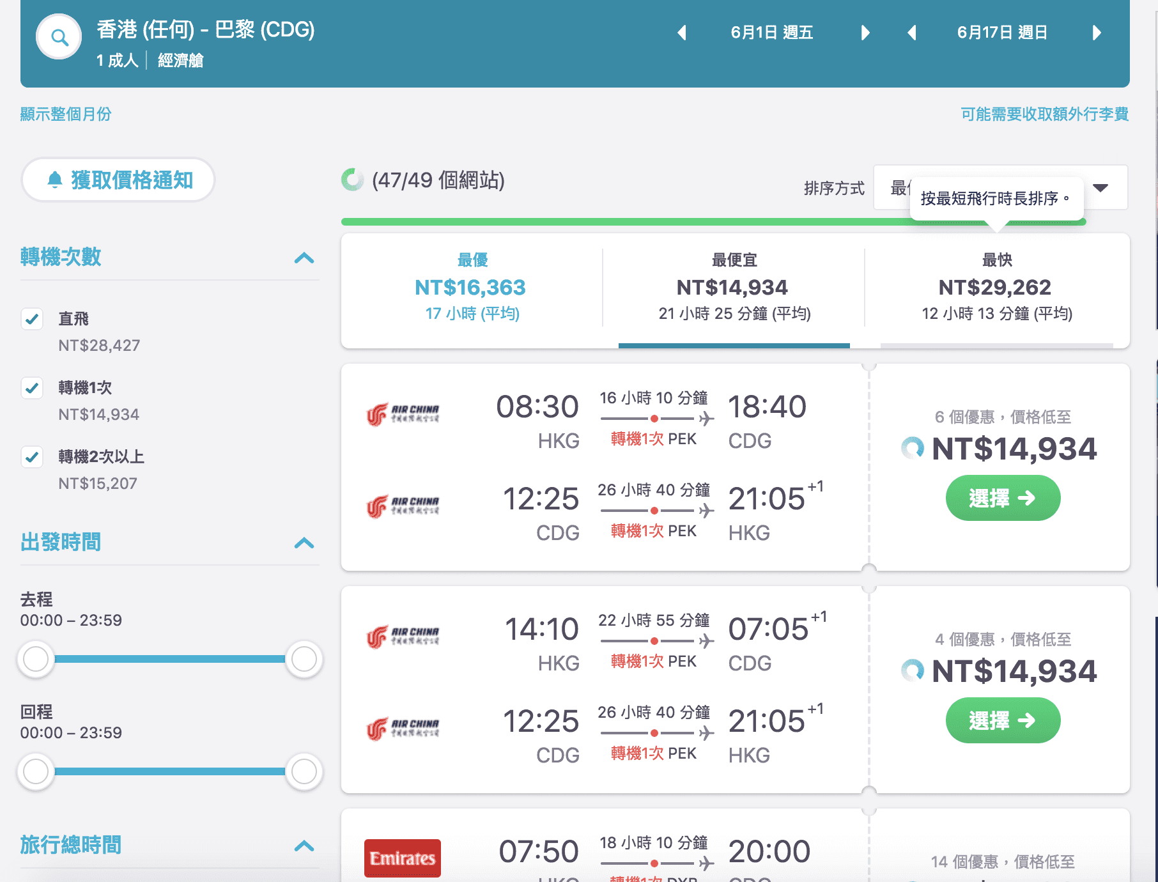Collapse the 出發時間 filter section
The image size is (1158, 882).
(304, 543)
